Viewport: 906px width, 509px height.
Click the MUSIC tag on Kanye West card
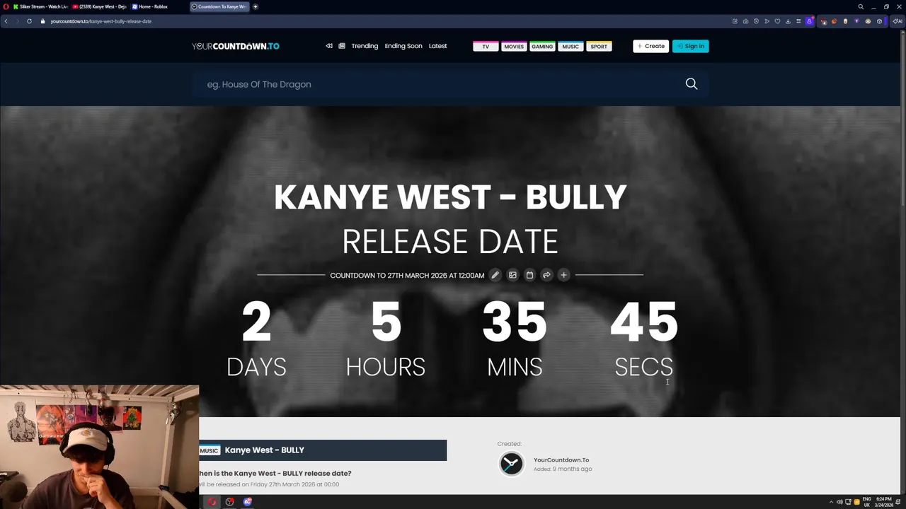click(210, 450)
